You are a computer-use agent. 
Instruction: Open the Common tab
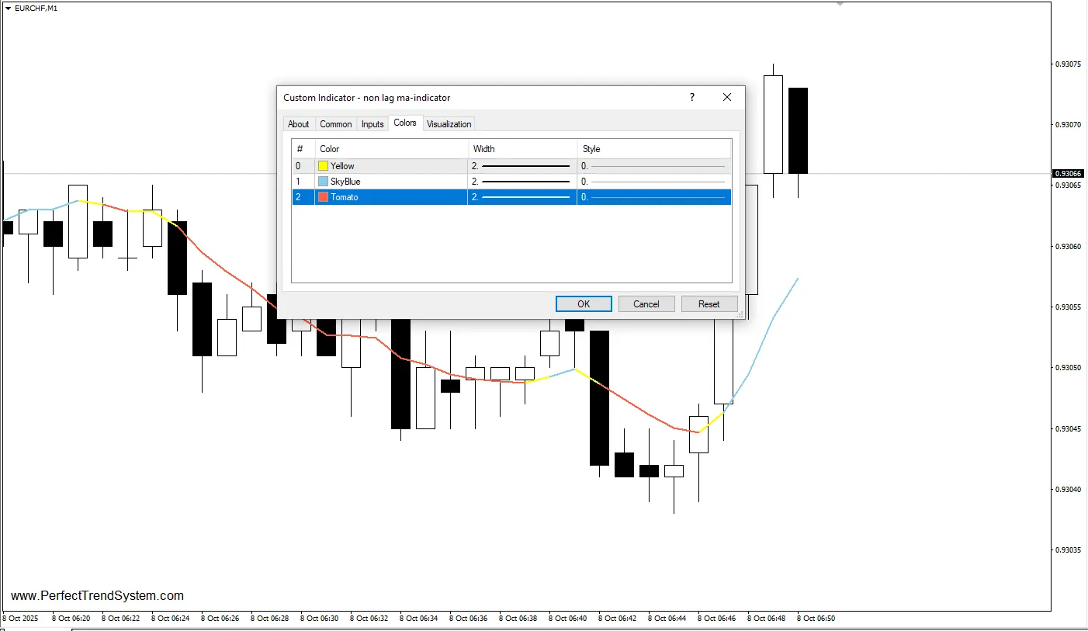coord(336,124)
